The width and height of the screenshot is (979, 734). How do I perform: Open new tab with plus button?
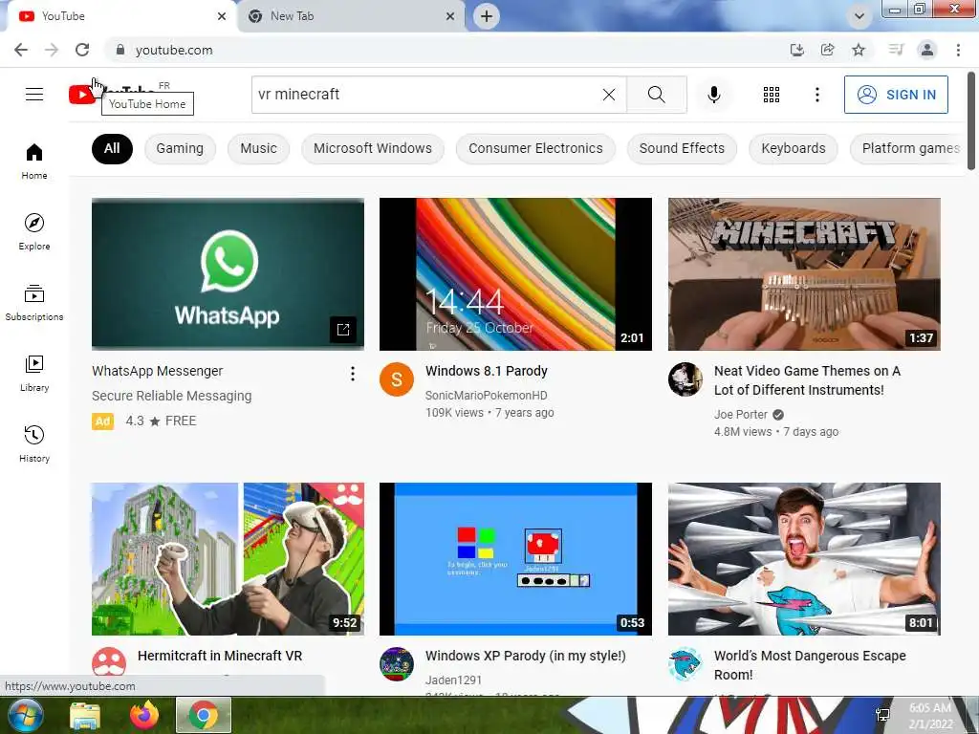coord(487,16)
